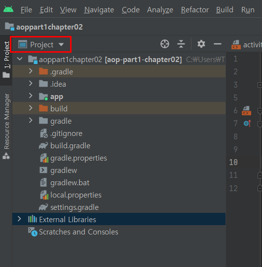
Task: Open the Project view dropdown
Action: tap(41, 45)
